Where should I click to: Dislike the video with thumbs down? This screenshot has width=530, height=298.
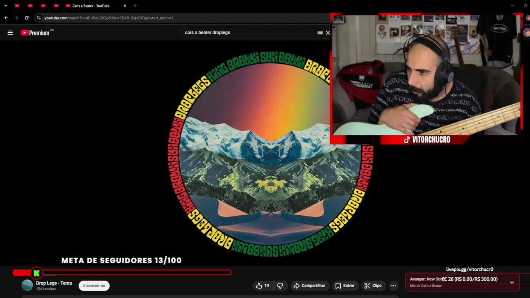tap(280, 286)
